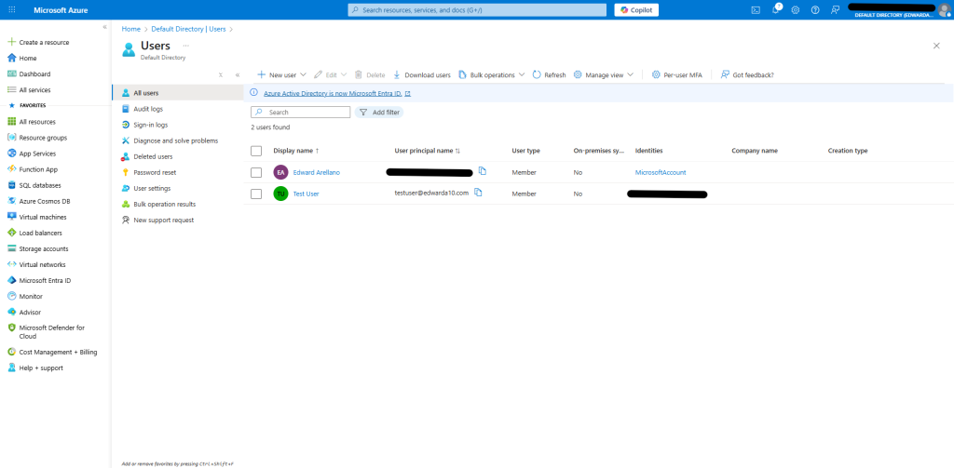Click the Copilot button
Viewport: 954px width, 468px height.
(636, 9)
